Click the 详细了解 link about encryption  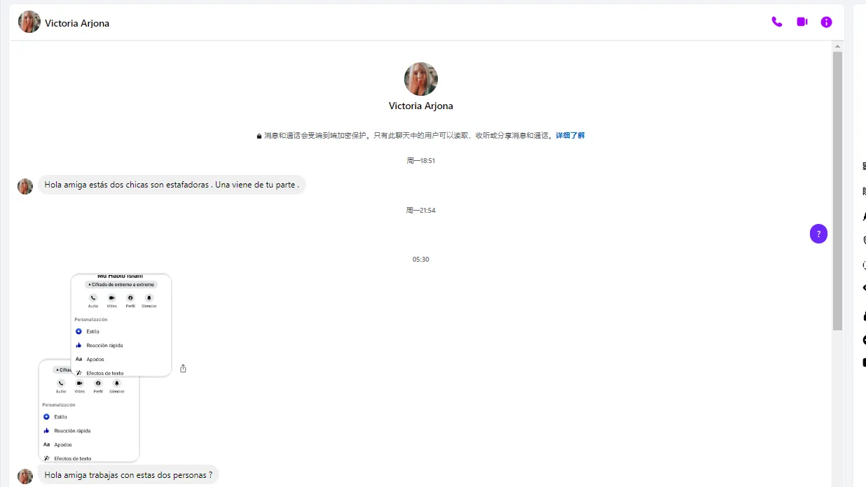570,136
